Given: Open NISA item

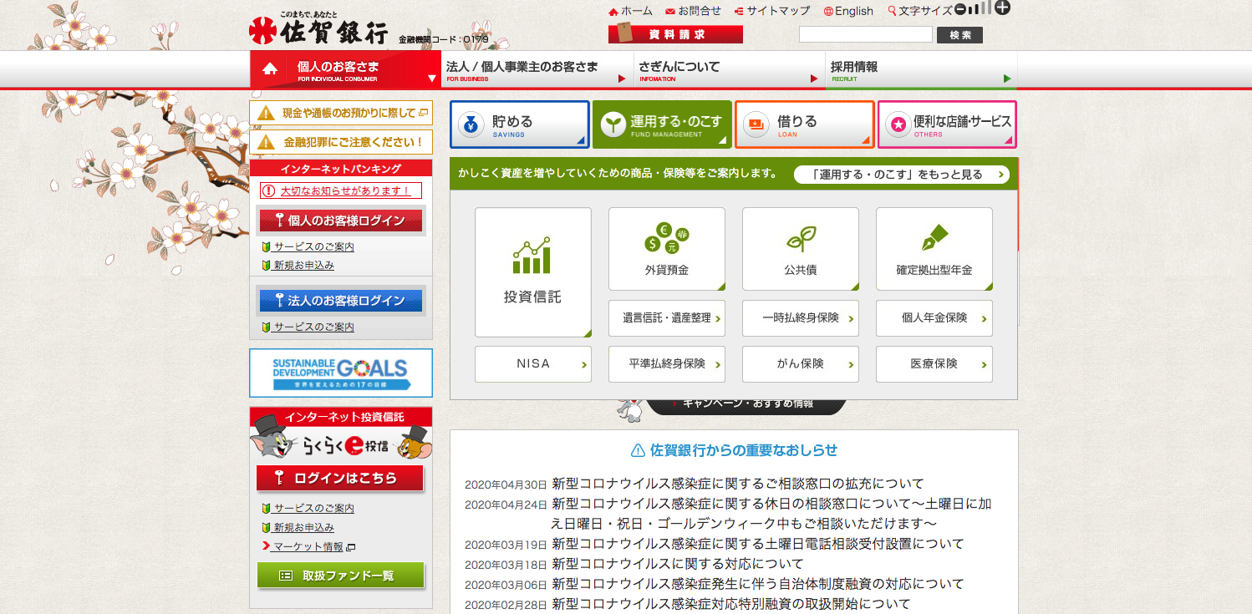Looking at the screenshot, I should tap(533, 364).
